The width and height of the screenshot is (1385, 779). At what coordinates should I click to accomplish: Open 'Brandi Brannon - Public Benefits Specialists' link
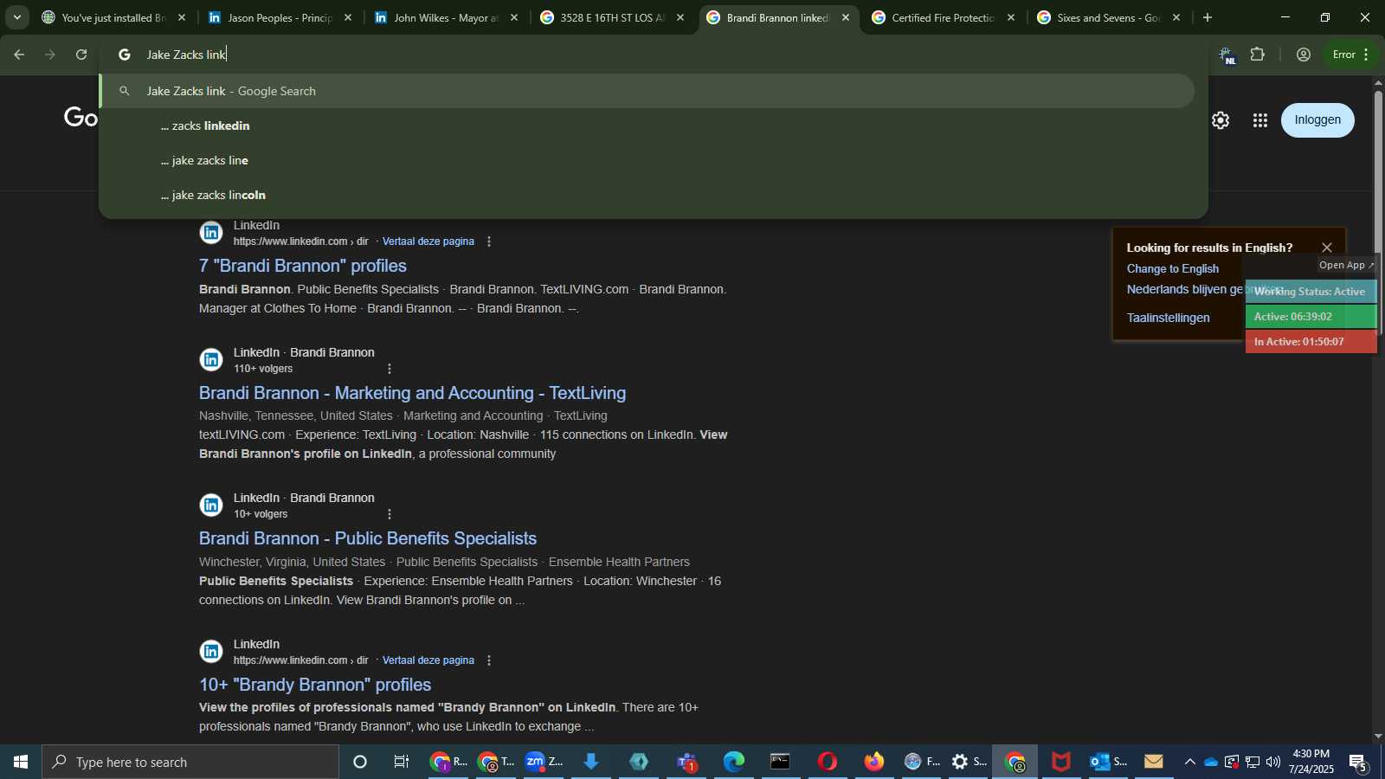[368, 538]
